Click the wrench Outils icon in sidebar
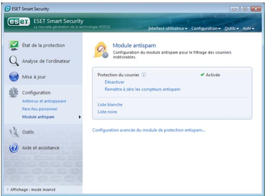 coord(14,132)
